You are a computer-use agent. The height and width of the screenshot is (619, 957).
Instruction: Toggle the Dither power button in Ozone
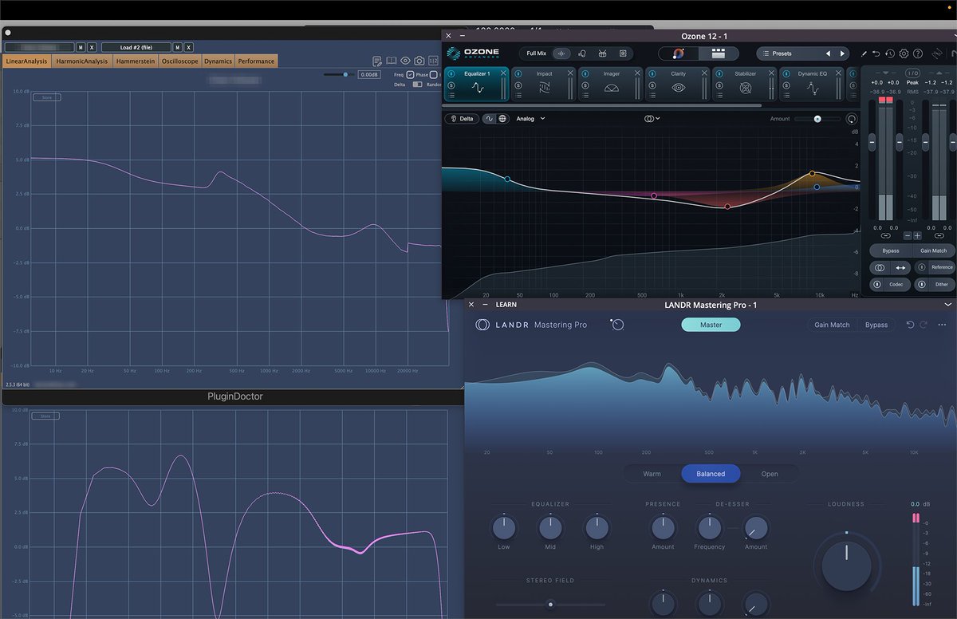click(x=921, y=284)
